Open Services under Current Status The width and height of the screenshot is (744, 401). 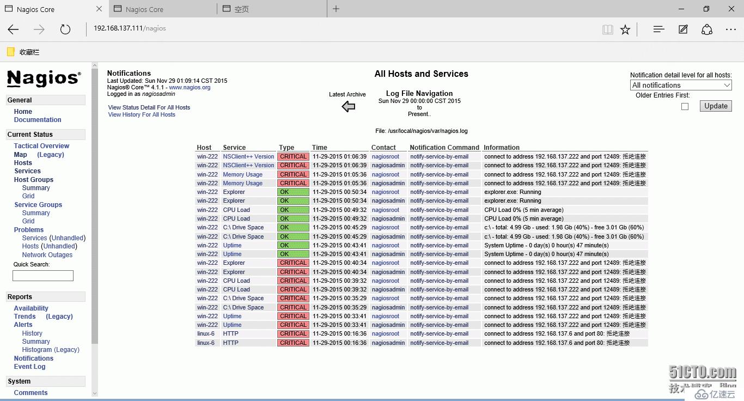click(27, 171)
